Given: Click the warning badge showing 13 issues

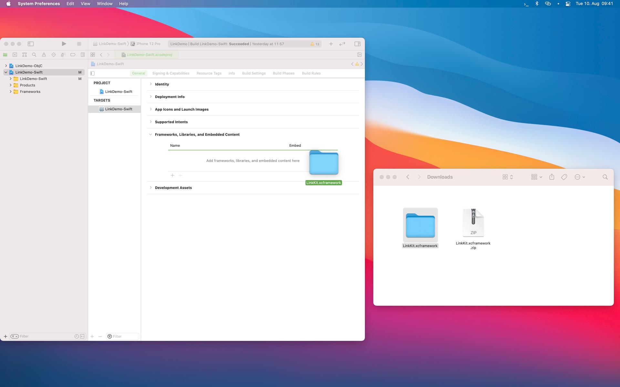Looking at the screenshot, I should coord(315,44).
